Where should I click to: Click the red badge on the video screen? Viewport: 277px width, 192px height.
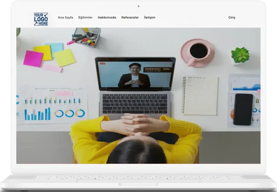tap(102, 63)
